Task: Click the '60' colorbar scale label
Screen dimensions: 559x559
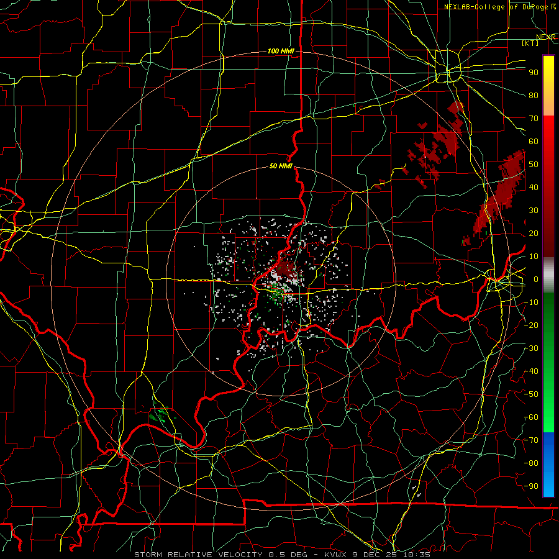Action: 534,142
